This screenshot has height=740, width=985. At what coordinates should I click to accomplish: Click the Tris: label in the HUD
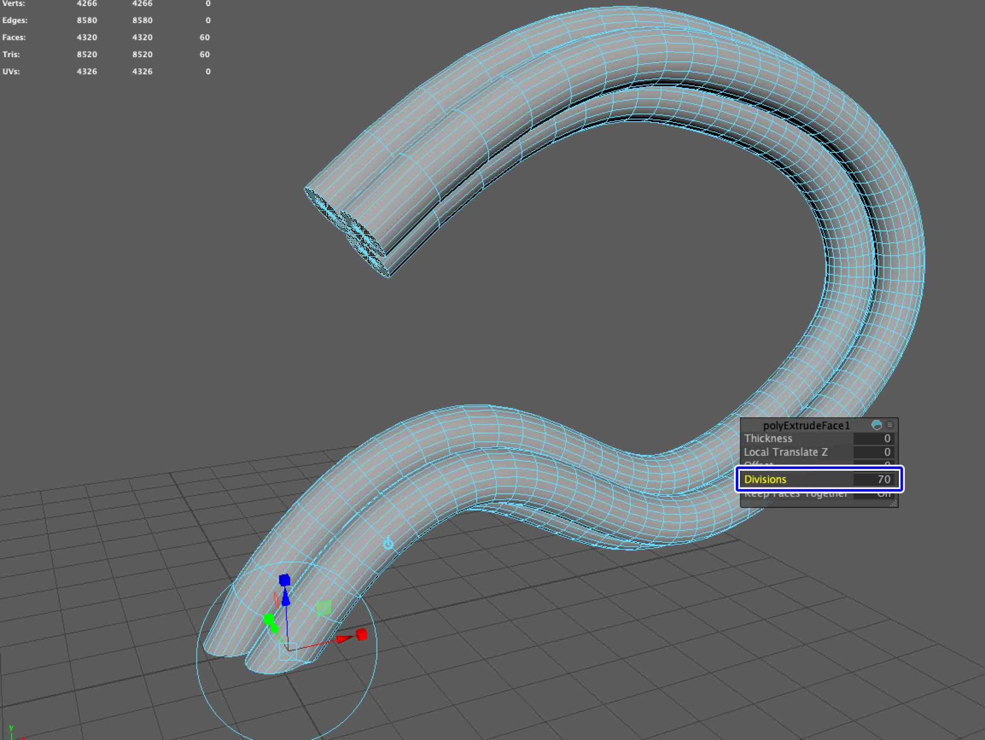pyautogui.click(x=11, y=54)
